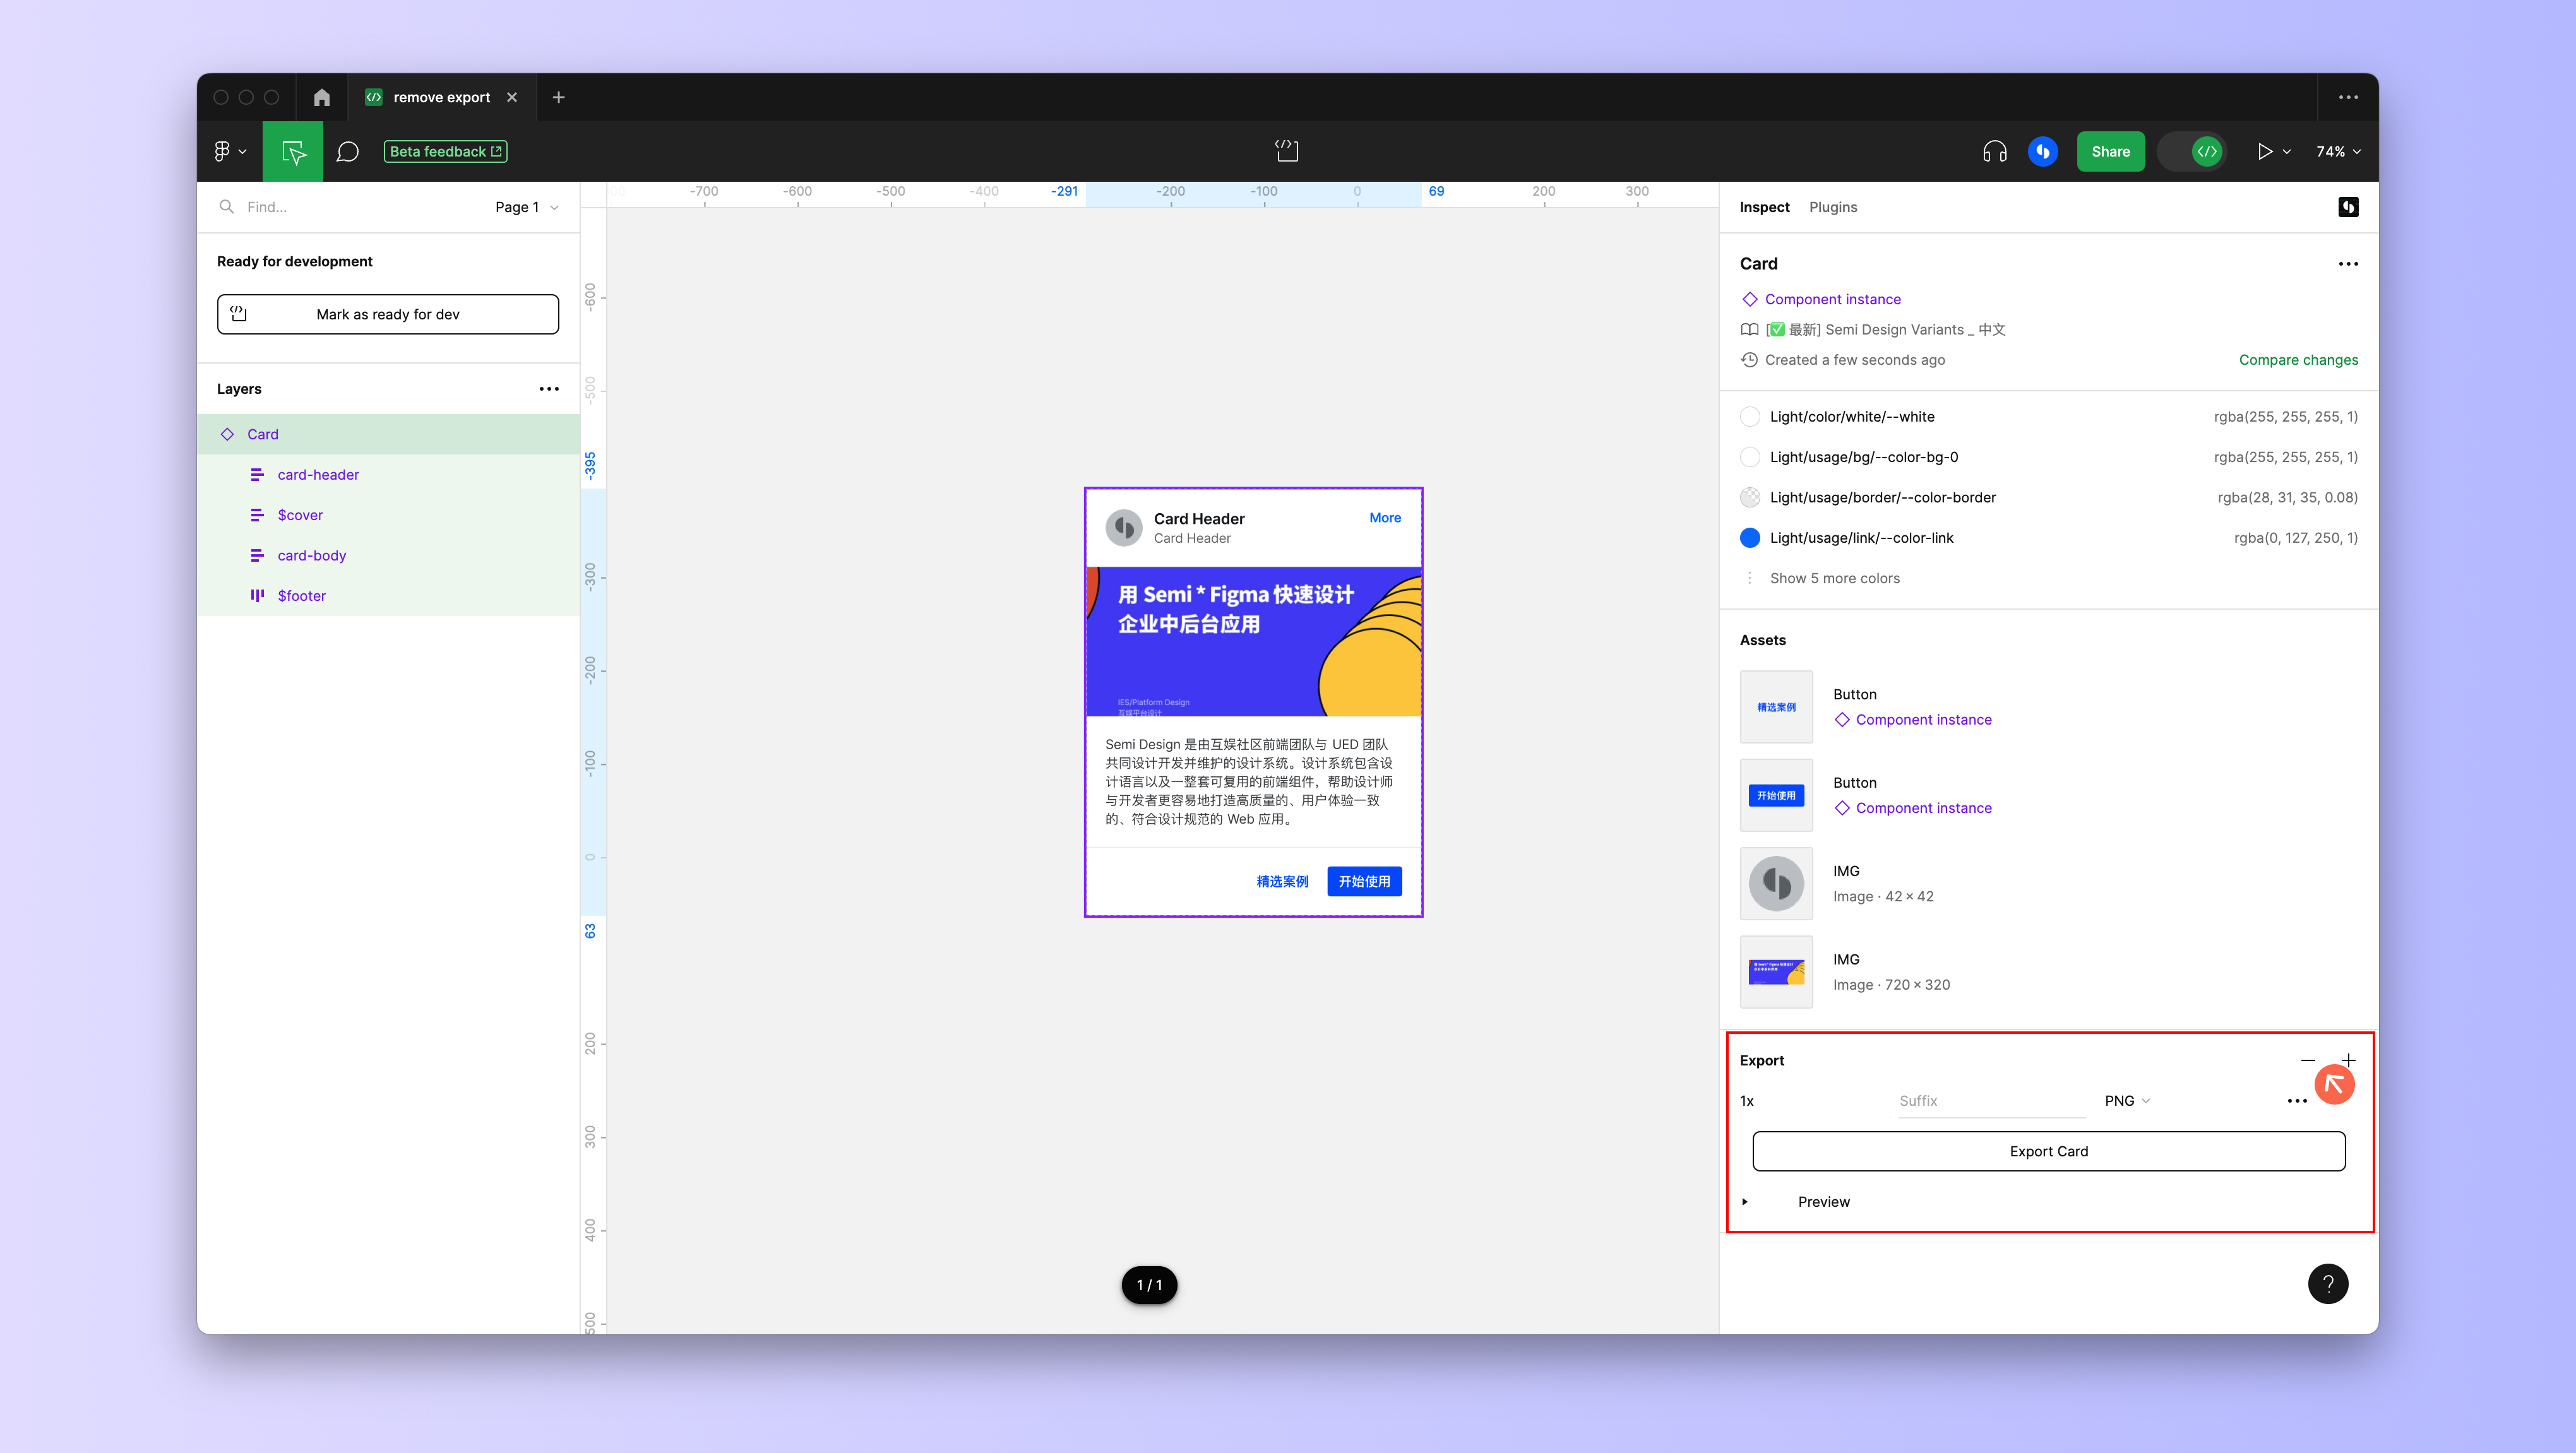Select the 42 × 42 IMG thumbnail
Screen dimensions: 2576x1453
[1776, 883]
